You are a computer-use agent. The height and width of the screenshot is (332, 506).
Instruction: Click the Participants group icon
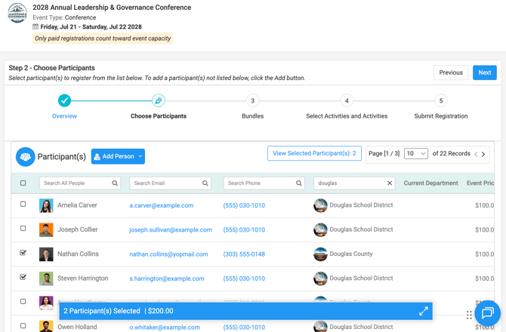(x=26, y=157)
